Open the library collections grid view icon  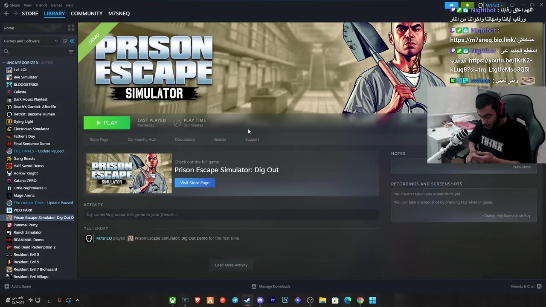pos(71,28)
